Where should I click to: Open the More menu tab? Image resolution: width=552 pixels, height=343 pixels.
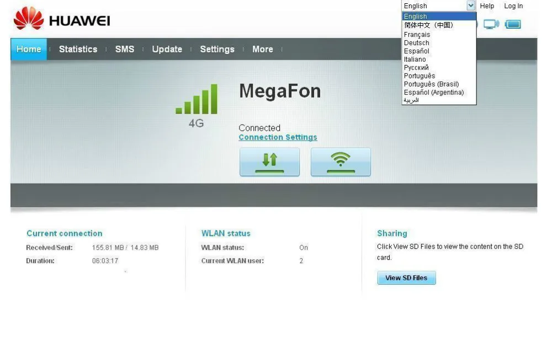tap(262, 49)
